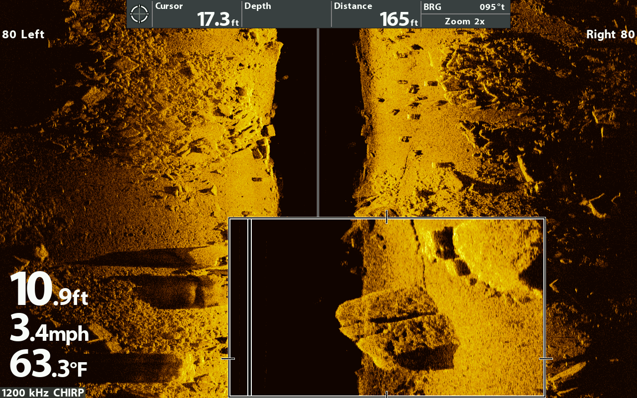Tap the 1200 kHz CHIRP frequency label
This screenshot has height=398, width=637.
click(x=42, y=393)
